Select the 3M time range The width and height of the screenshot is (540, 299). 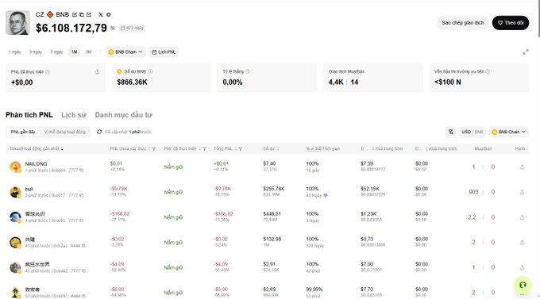[88, 52]
